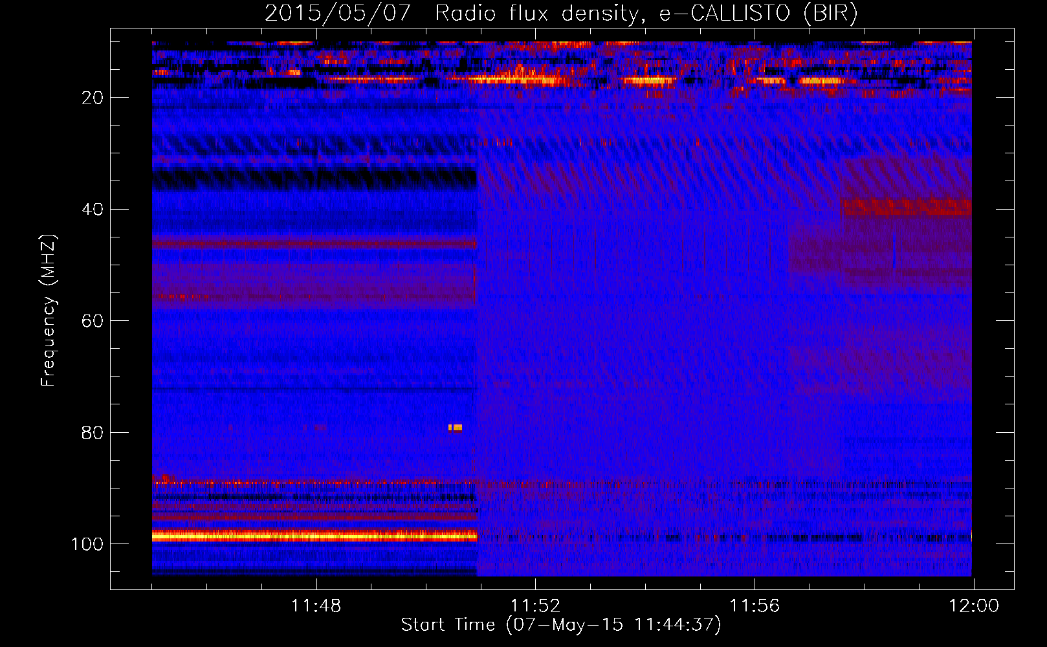The image size is (1047, 647).
Task: Click the '12:00' time tick label
Action: (974, 606)
